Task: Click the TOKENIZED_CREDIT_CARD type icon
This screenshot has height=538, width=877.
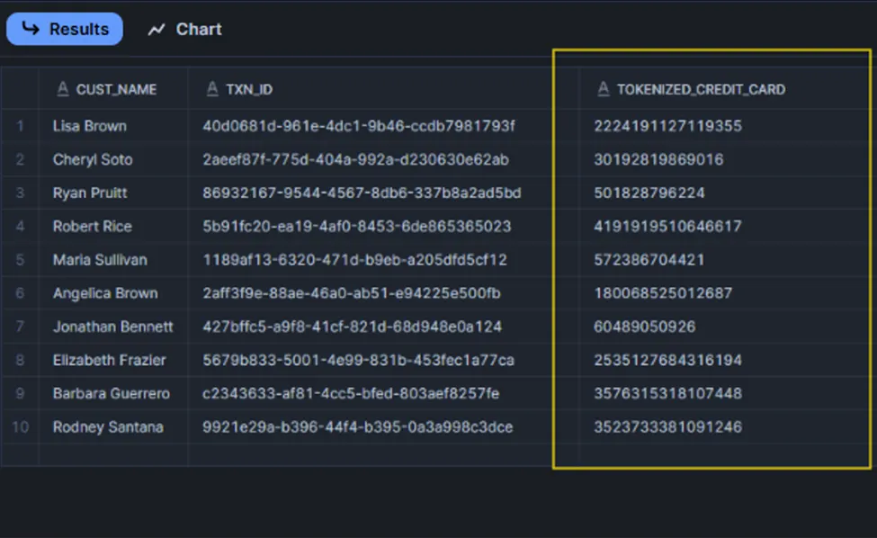Action: click(603, 89)
